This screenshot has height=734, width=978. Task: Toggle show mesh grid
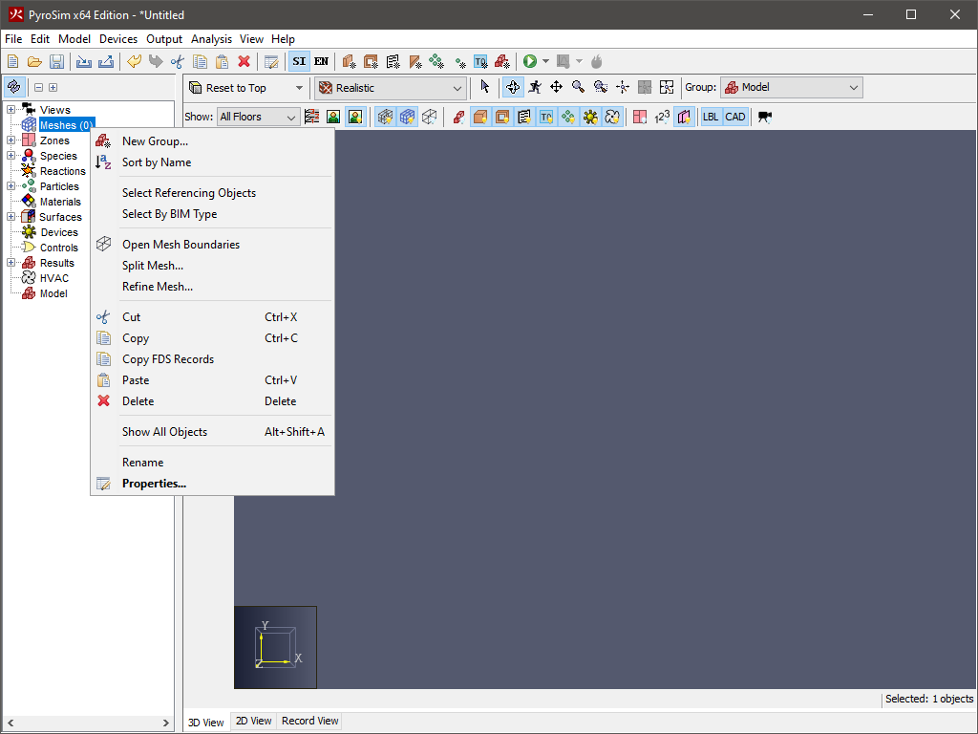click(x=407, y=117)
